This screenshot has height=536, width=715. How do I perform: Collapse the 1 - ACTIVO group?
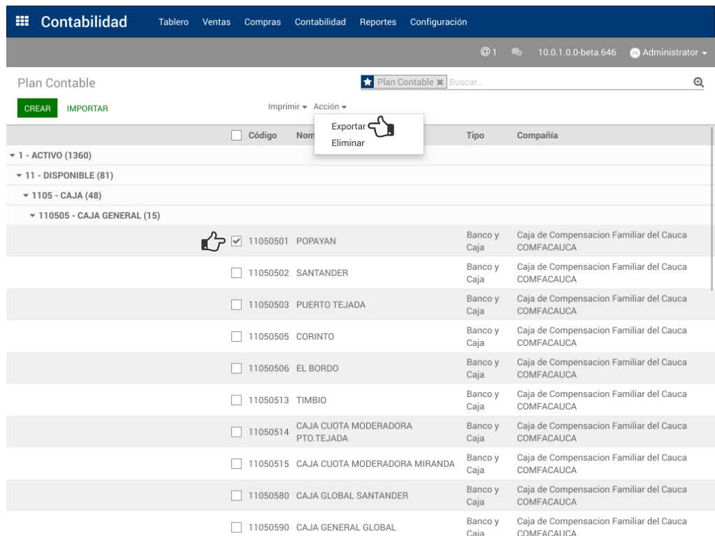click(49, 155)
